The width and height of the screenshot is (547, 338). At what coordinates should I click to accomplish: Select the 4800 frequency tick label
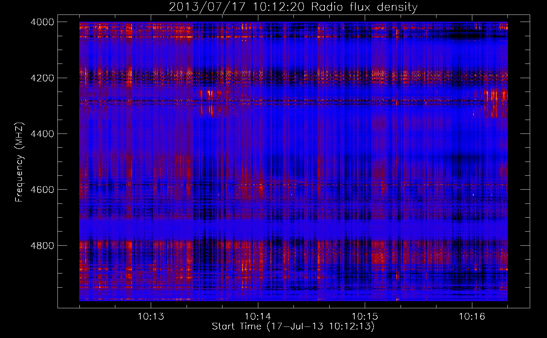(42, 245)
